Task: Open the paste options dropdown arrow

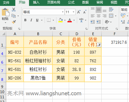Action: tap(6, 23)
